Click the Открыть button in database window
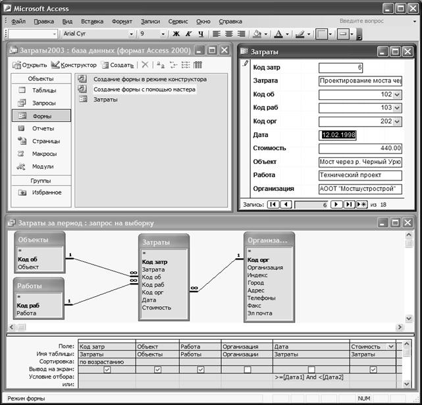The image size is (422, 405). click(30, 65)
